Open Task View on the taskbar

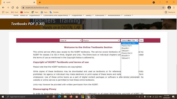(x=48, y=97)
